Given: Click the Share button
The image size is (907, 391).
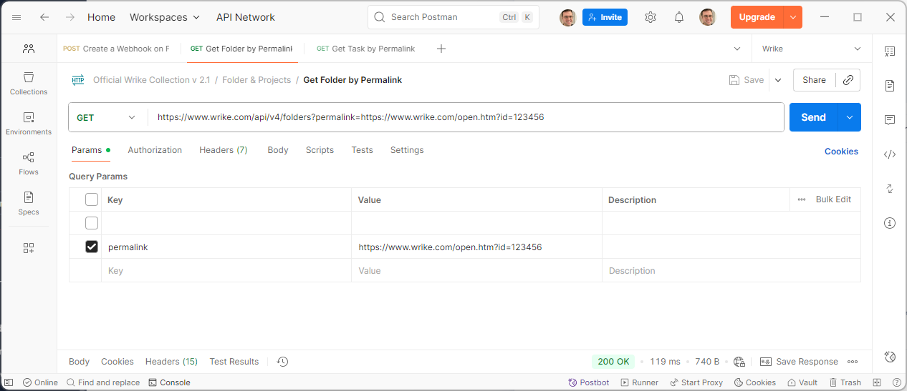Looking at the screenshot, I should point(814,80).
